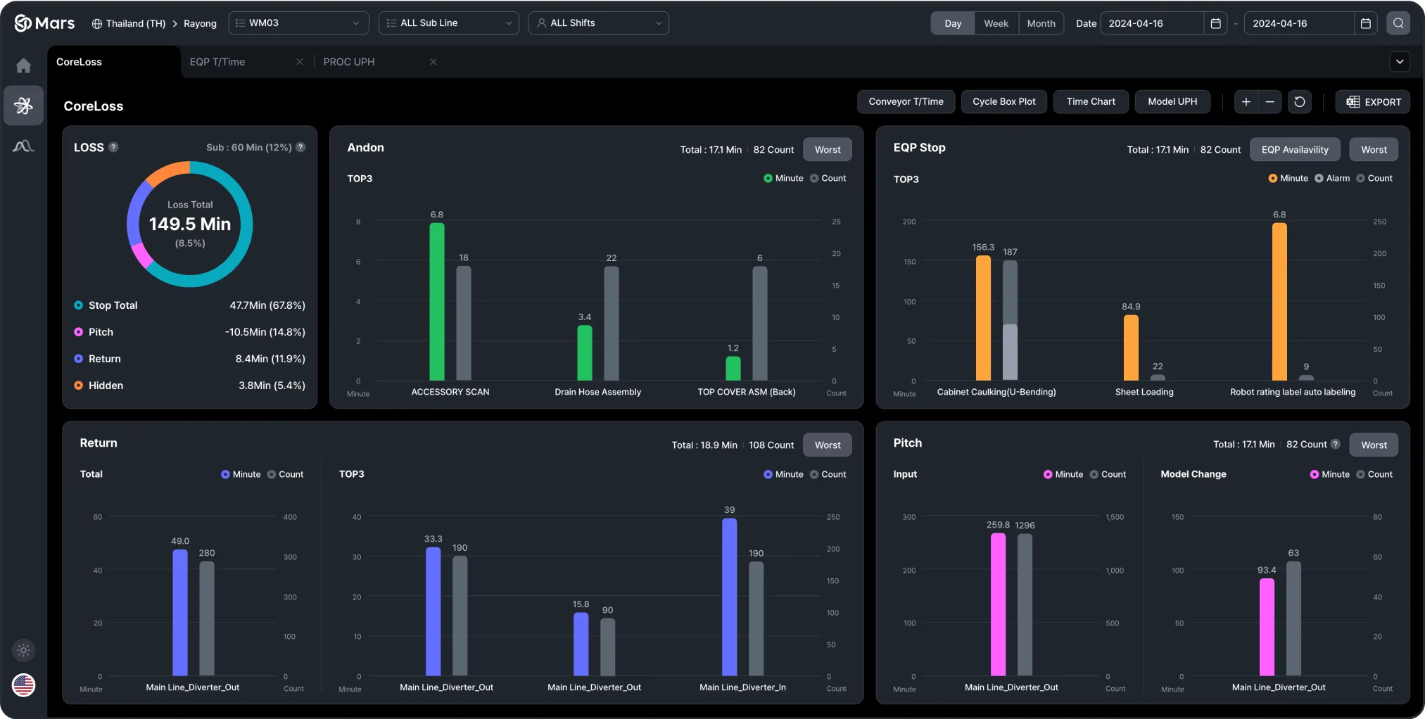Open the WM03 line dropdown

[x=298, y=23]
